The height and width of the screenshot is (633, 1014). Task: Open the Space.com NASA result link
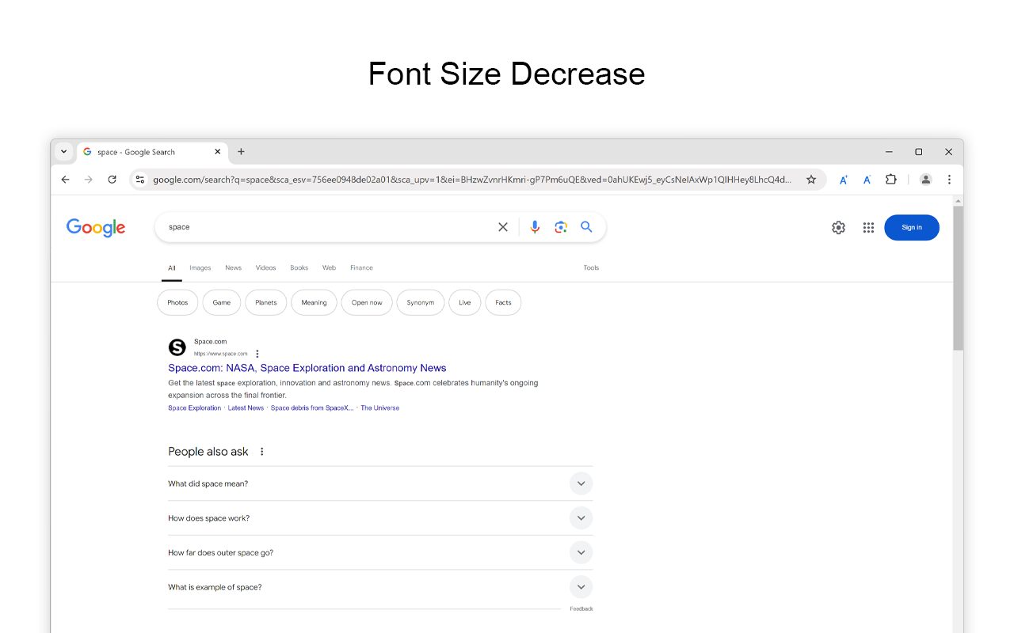[307, 367]
